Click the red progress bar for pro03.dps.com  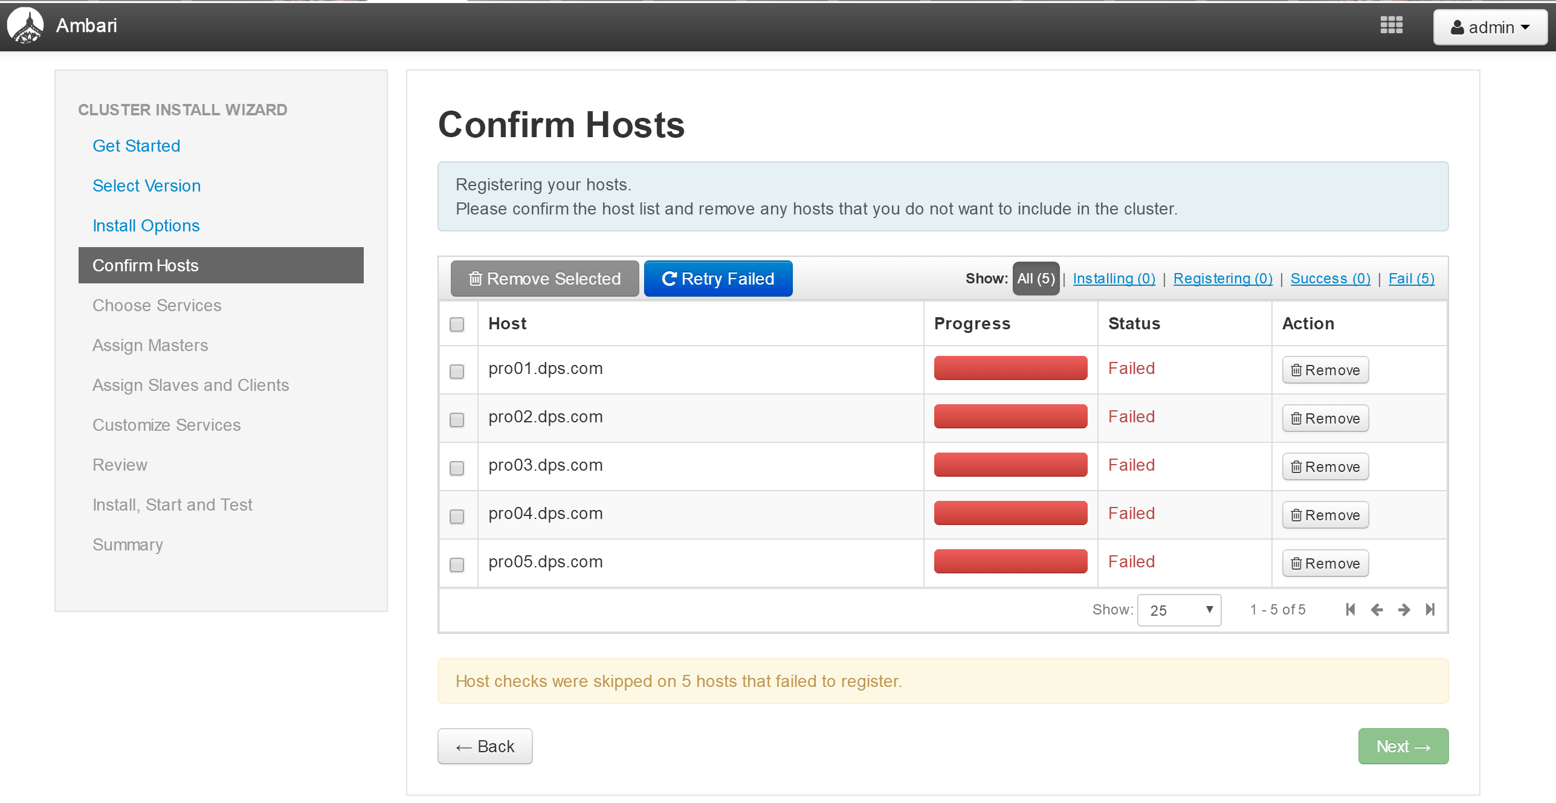click(1011, 465)
